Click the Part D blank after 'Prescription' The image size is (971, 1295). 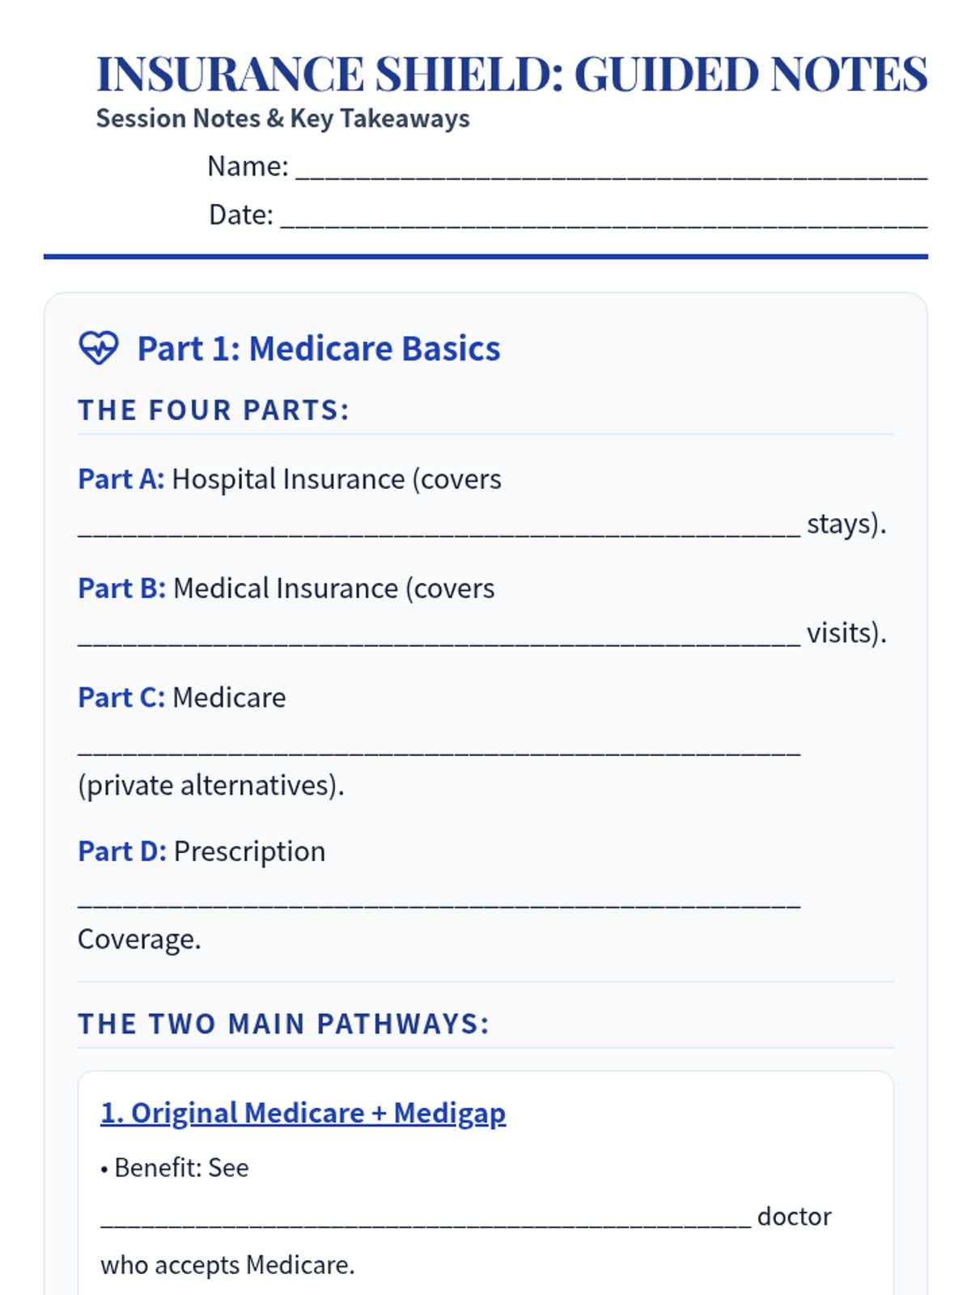439,898
